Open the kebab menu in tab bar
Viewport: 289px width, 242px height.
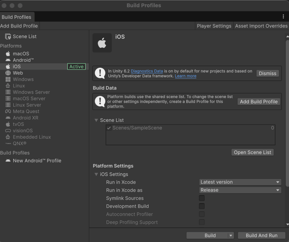click(x=283, y=17)
